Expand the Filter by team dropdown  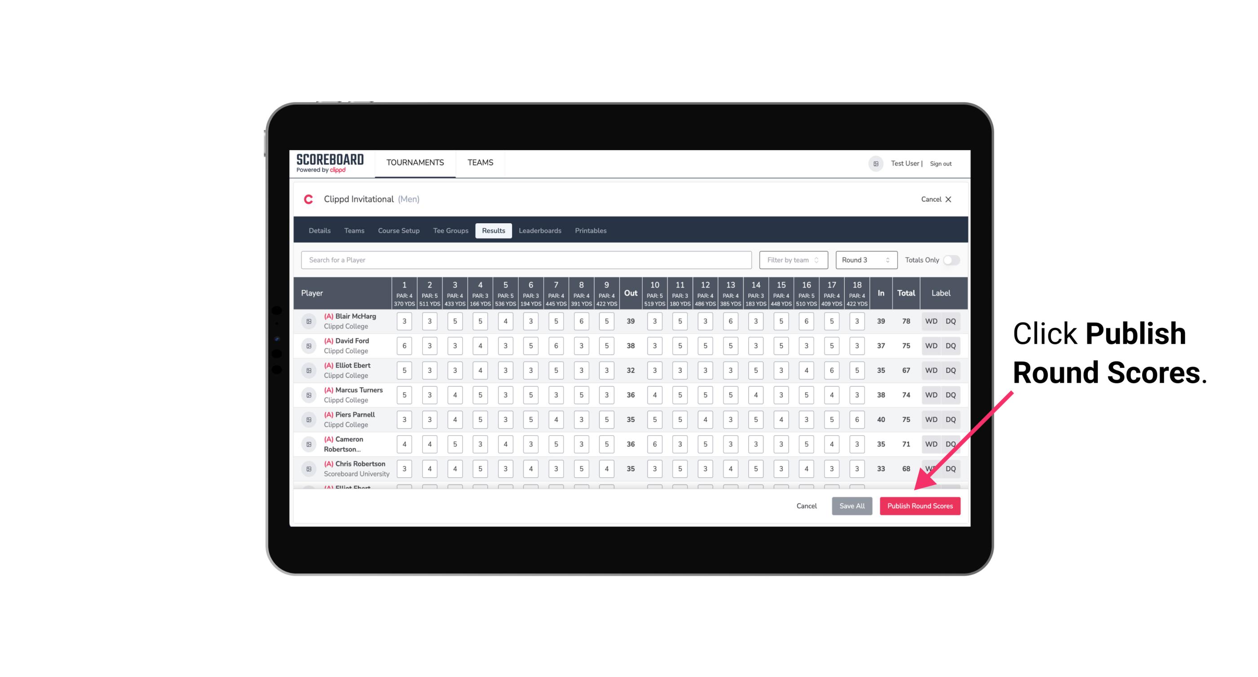pos(792,259)
